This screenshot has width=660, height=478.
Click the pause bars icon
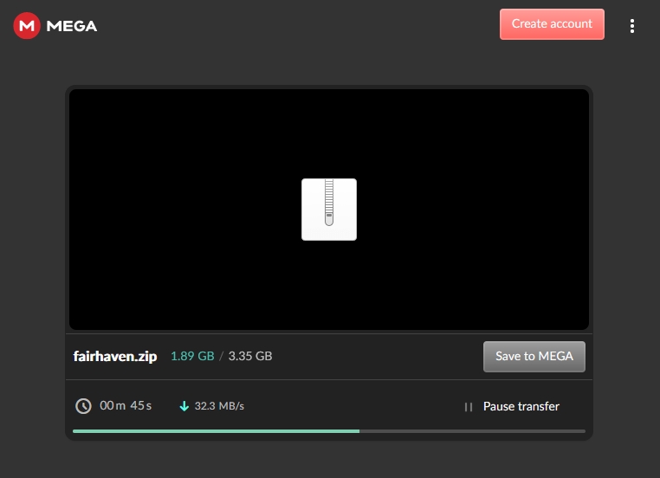[x=468, y=407]
